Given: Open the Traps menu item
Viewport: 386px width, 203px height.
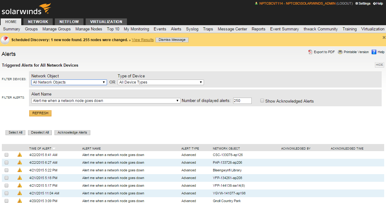Looking at the screenshot, I should point(208,29).
